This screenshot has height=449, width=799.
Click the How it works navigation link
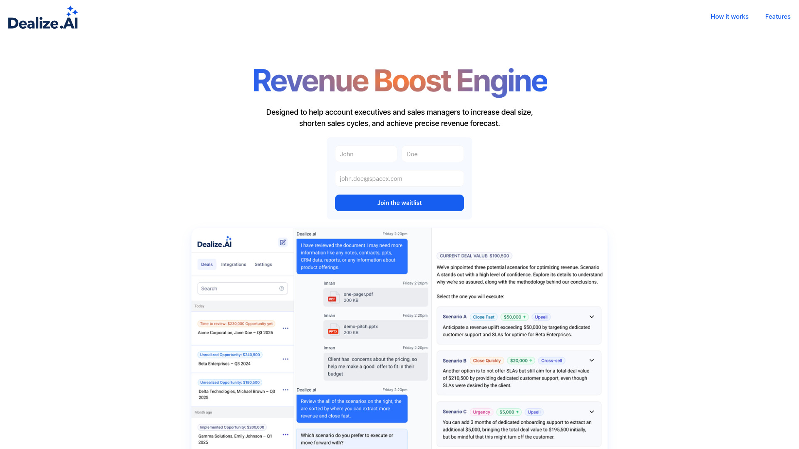coord(730,17)
